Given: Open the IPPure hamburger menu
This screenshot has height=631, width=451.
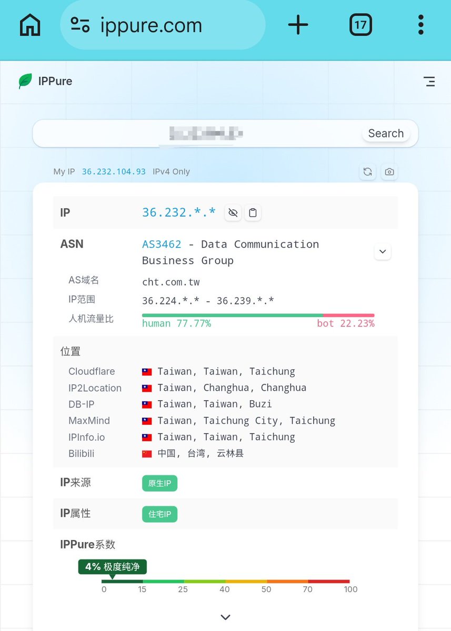Looking at the screenshot, I should pos(429,82).
